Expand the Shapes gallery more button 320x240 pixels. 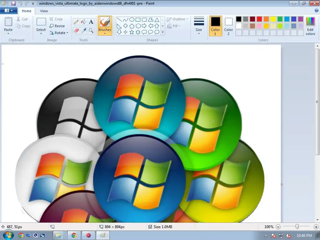162,32
